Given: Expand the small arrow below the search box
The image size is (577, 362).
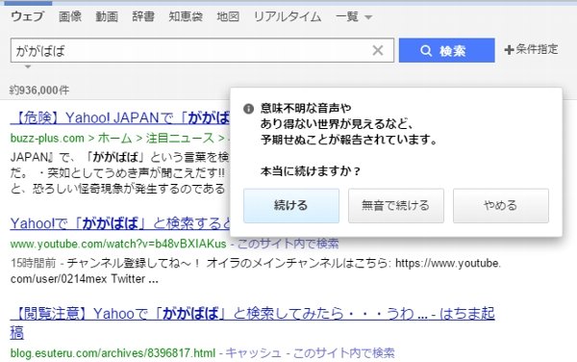Looking at the screenshot, I should tap(28, 67).
